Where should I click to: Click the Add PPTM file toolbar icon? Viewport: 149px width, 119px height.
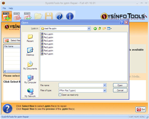(7, 16)
